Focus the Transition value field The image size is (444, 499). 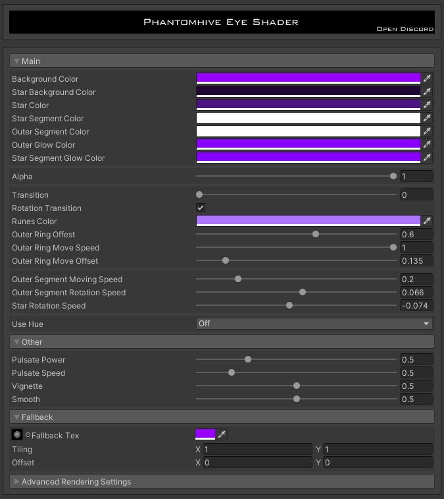(x=416, y=194)
